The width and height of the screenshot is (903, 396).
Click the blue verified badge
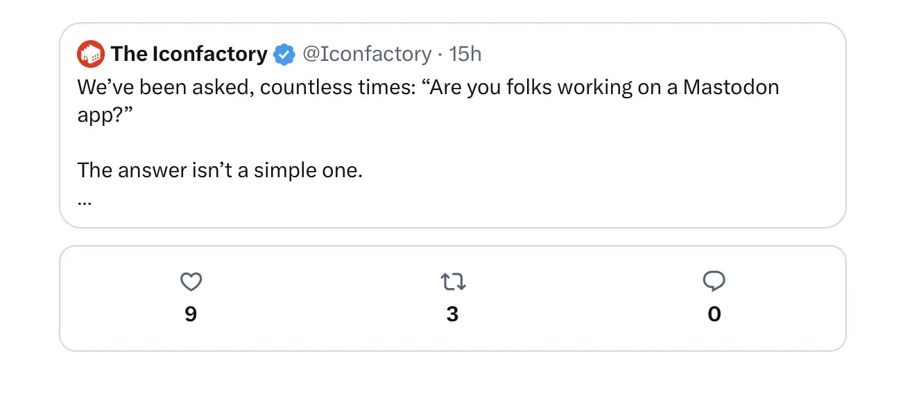[x=284, y=54]
